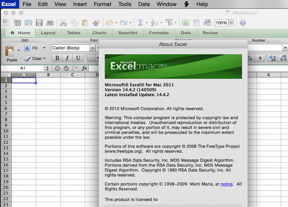Click the AutoSum sigma icon
288x207 pixels.
click(x=140, y=23)
